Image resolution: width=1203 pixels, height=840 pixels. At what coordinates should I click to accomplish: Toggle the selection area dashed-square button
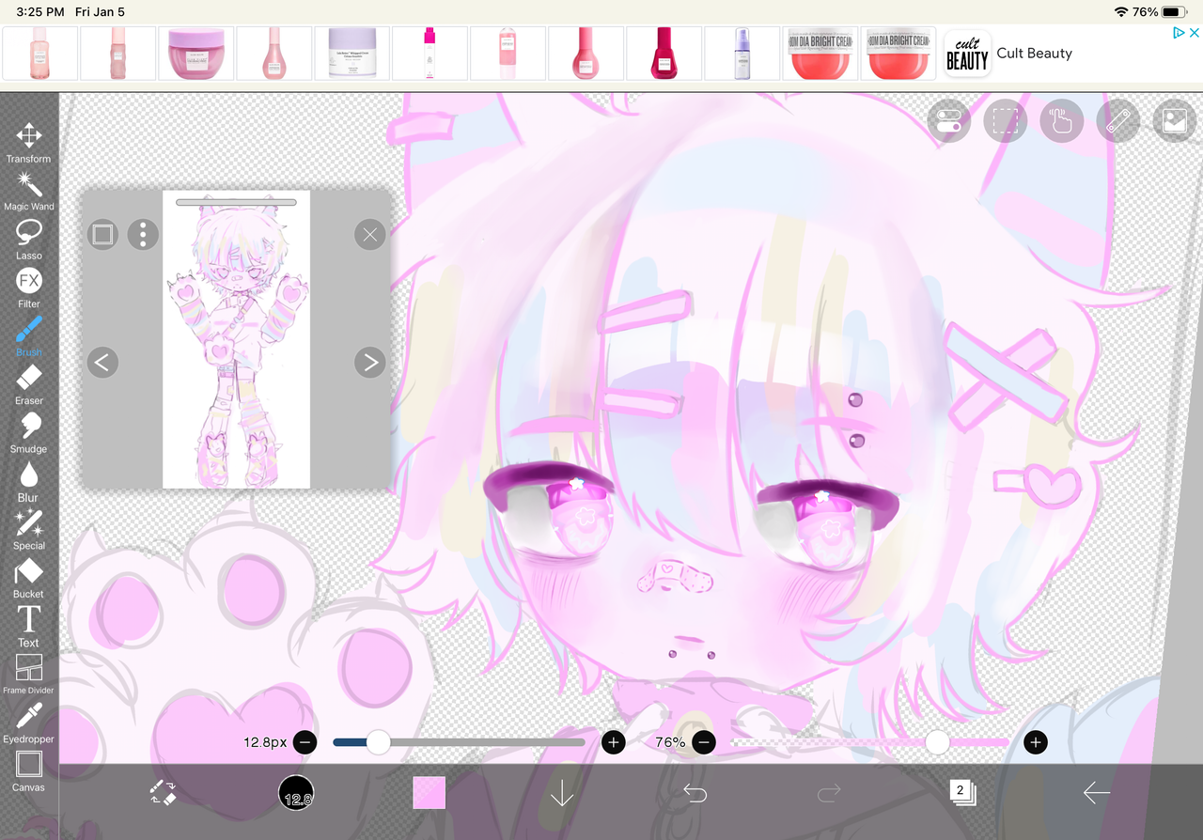[1006, 121]
